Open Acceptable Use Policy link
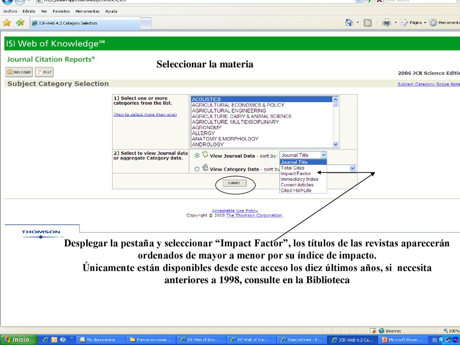This screenshot has width=460, height=345. [234, 211]
